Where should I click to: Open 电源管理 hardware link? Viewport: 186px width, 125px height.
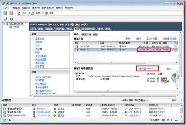40,66
